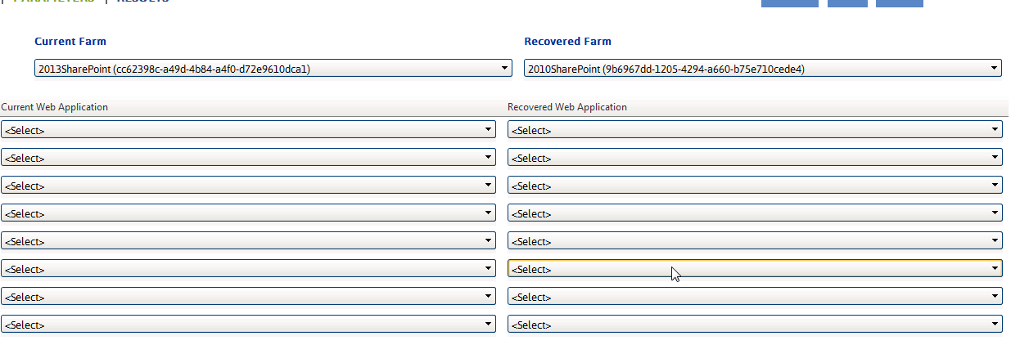1029x345 pixels.
Task: Open the third Current Web Application dropdown
Action: tap(248, 185)
